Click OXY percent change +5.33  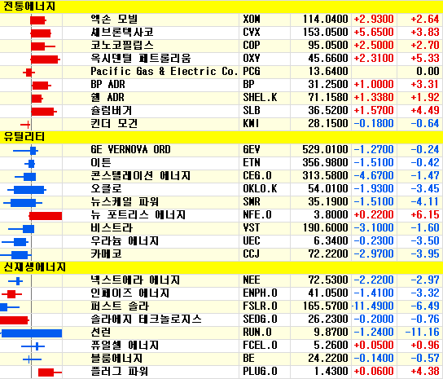pyautogui.click(x=424, y=58)
